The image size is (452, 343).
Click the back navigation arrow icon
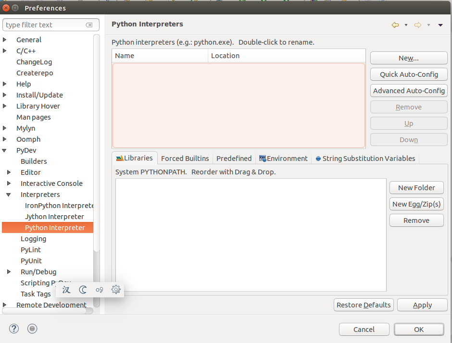(395, 25)
